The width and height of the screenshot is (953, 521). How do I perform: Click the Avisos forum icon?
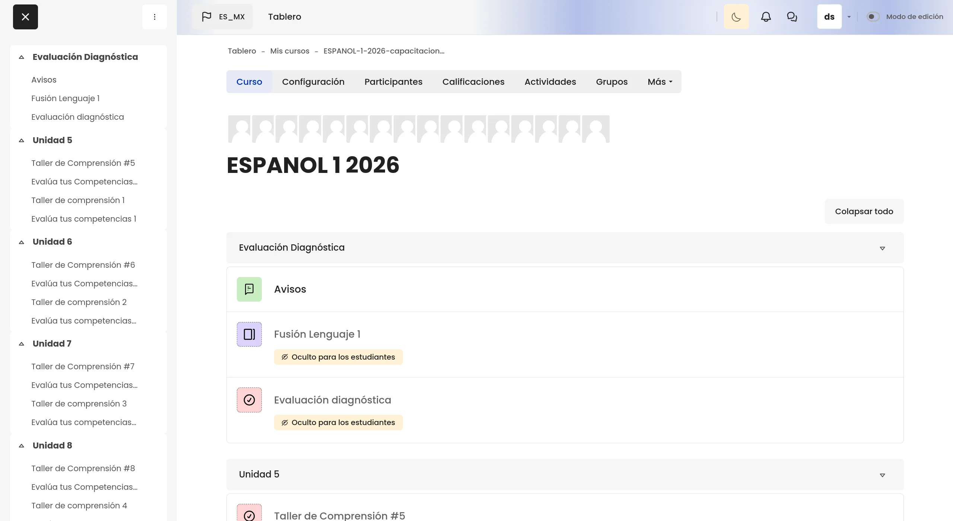pos(249,289)
